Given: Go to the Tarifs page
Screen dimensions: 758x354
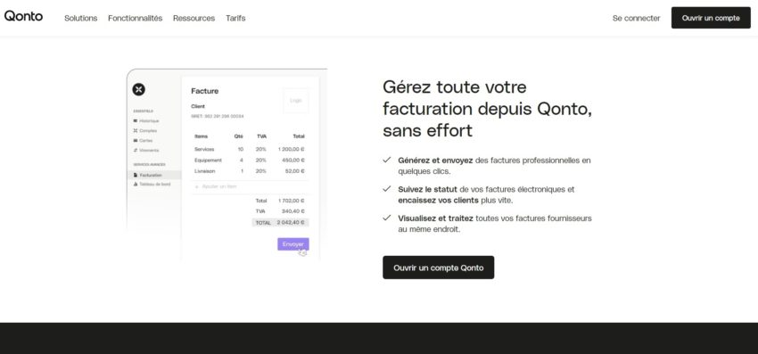Looking at the screenshot, I should point(235,18).
